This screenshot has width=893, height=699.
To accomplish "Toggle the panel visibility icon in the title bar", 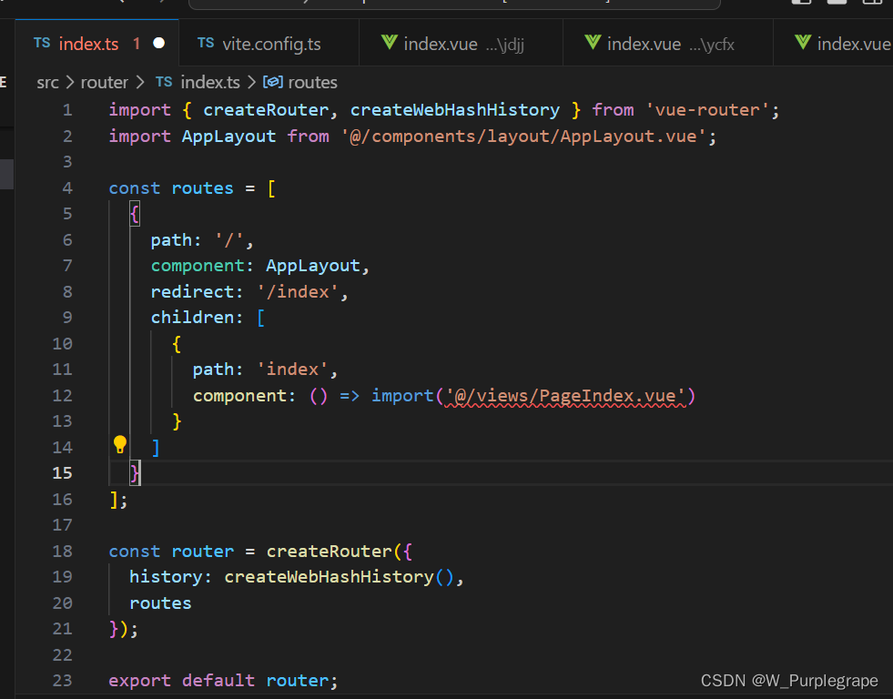I will click(801, 5).
